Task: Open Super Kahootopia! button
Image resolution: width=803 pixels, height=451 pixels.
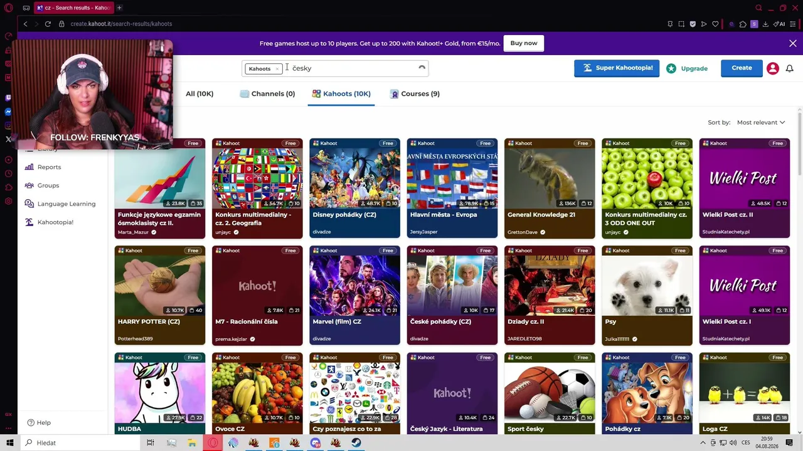Action: tap(617, 68)
